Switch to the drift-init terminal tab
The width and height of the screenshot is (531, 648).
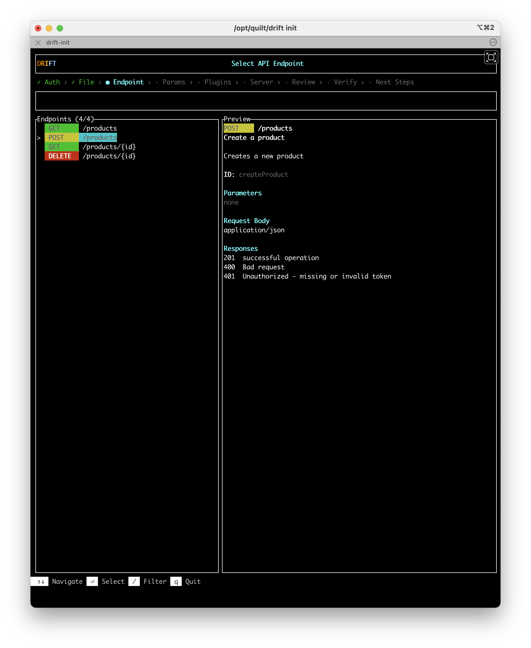pos(58,42)
